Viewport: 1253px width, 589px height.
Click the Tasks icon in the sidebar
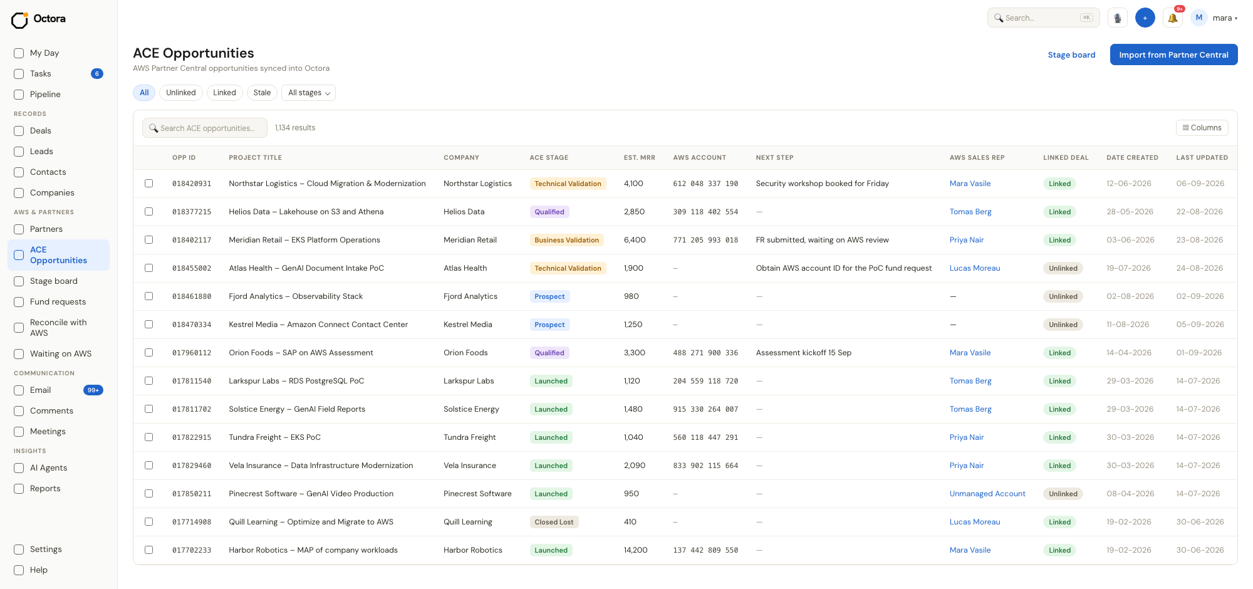click(19, 74)
